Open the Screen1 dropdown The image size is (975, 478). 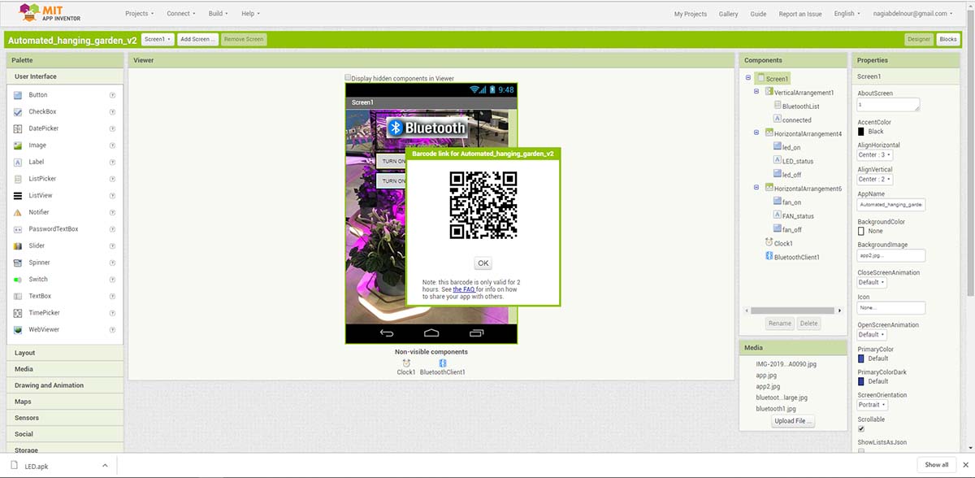(157, 39)
